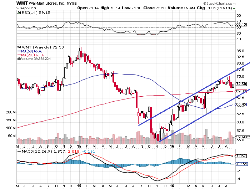
Task: Click the 90 label on the RSI axis
Action: (x=239, y=16)
